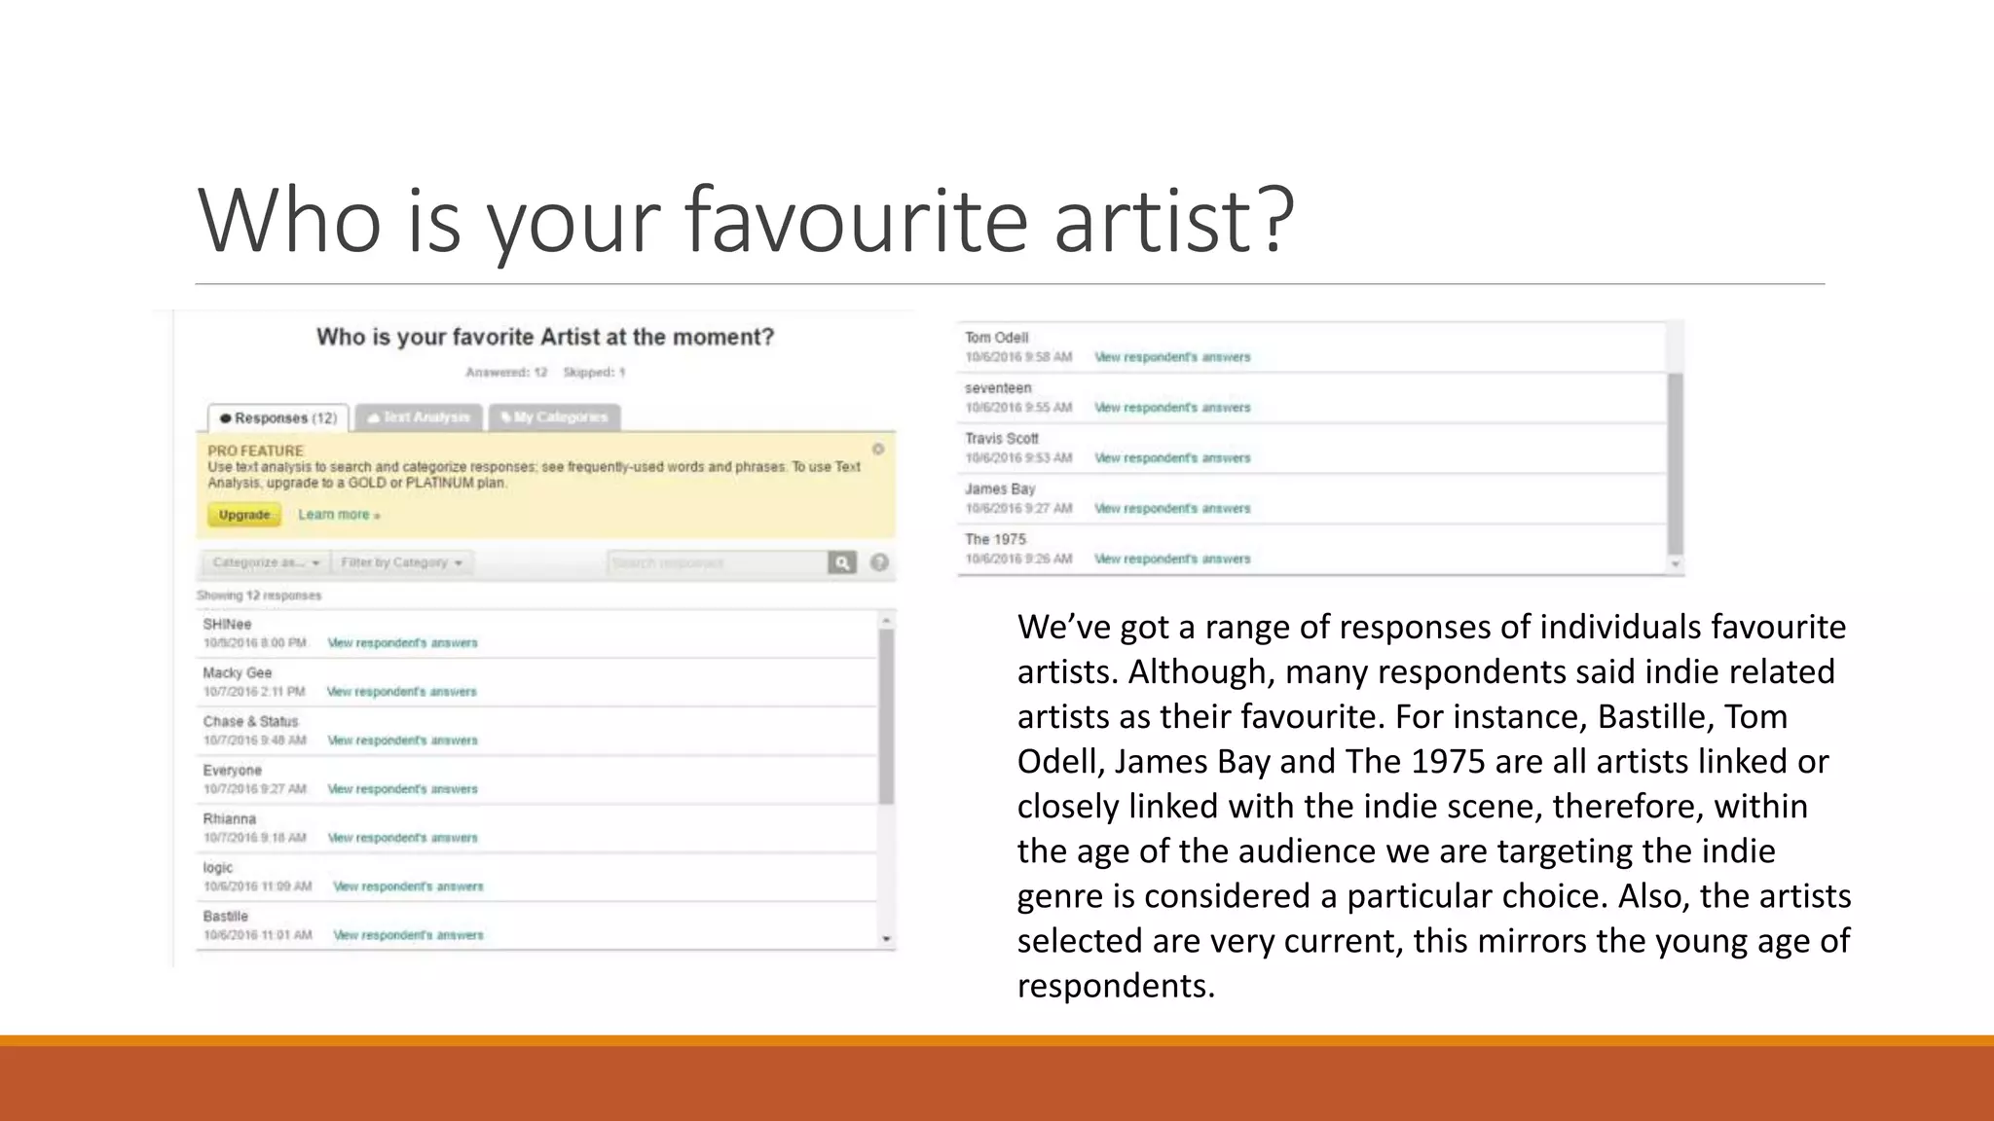Image resolution: width=1994 pixels, height=1121 pixels.
Task: Grab the left responses list scrollbar
Action: click(x=886, y=716)
